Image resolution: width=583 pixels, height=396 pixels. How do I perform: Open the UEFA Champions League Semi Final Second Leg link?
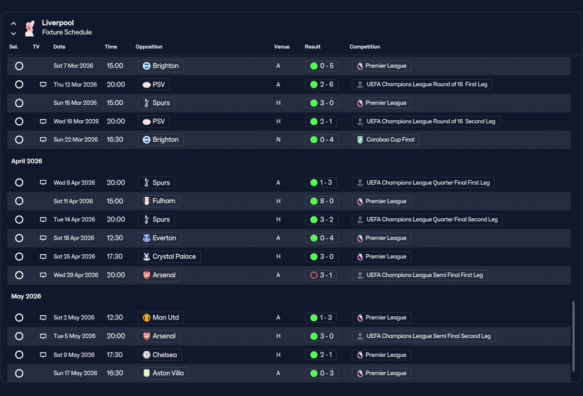tap(424, 336)
